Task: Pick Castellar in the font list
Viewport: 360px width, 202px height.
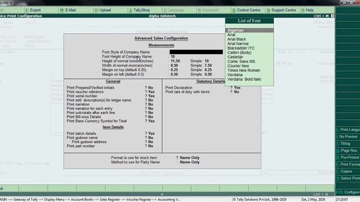Action: tap(235, 57)
